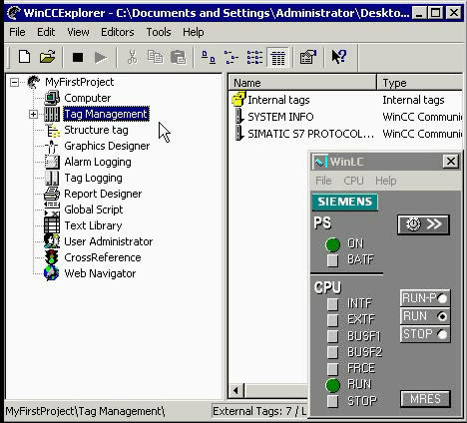The width and height of the screenshot is (467, 423).
Task: Click the FRCE indicator box
Action: (332, 368)
